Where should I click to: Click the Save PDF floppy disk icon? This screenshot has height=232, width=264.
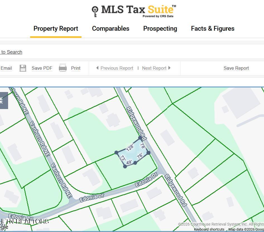coord(23,68)
